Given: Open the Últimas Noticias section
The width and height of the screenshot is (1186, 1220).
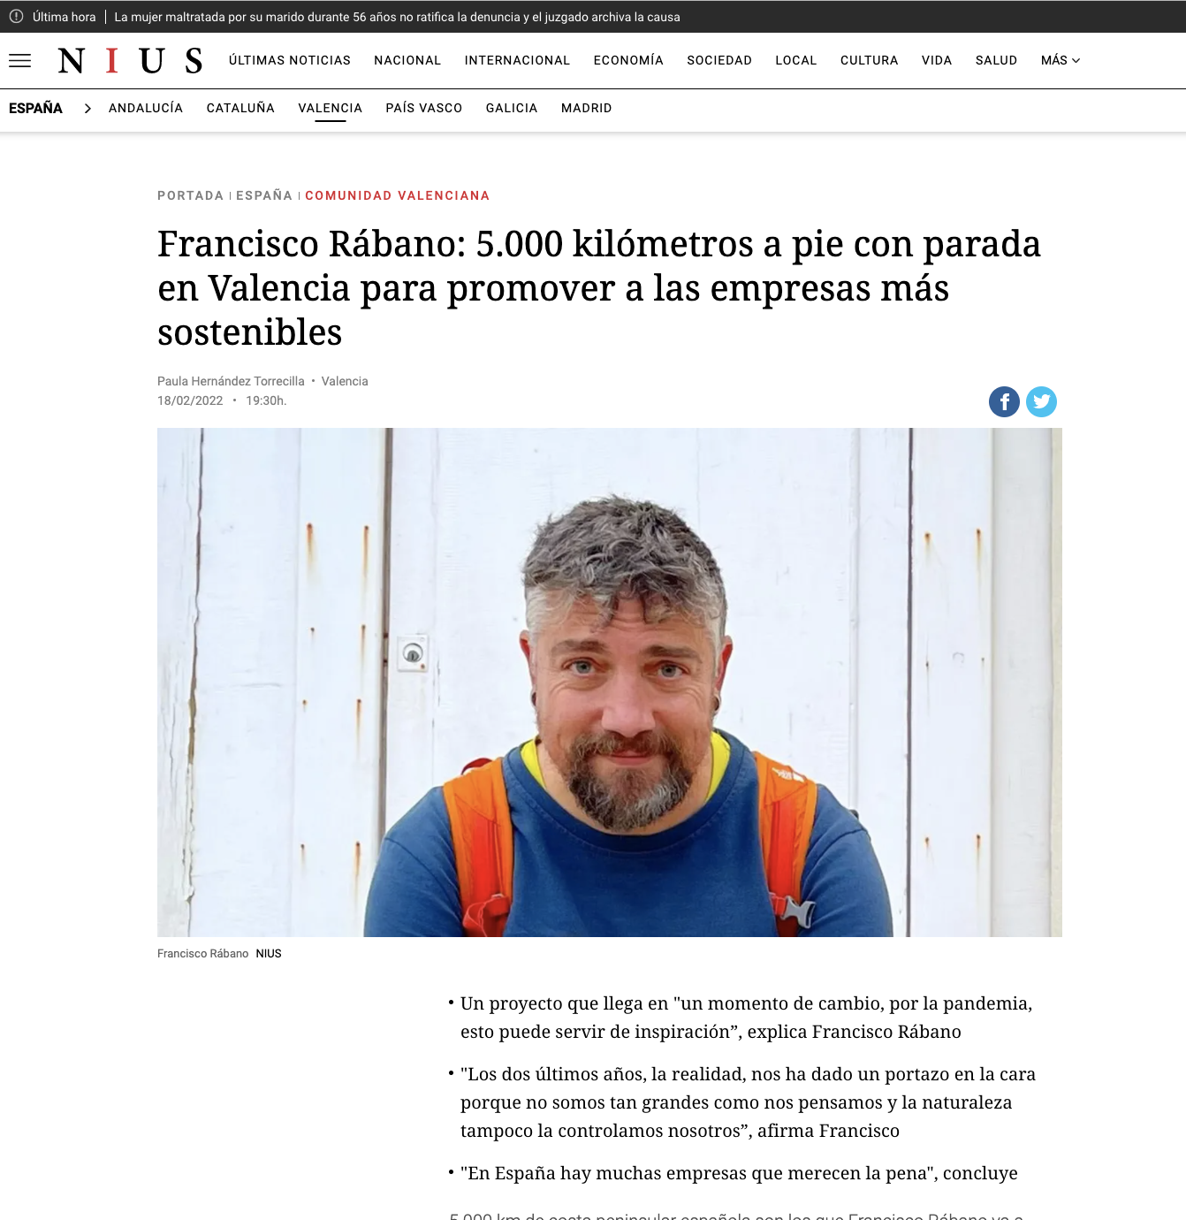Looking at the screenshot, I should (290, 60).
